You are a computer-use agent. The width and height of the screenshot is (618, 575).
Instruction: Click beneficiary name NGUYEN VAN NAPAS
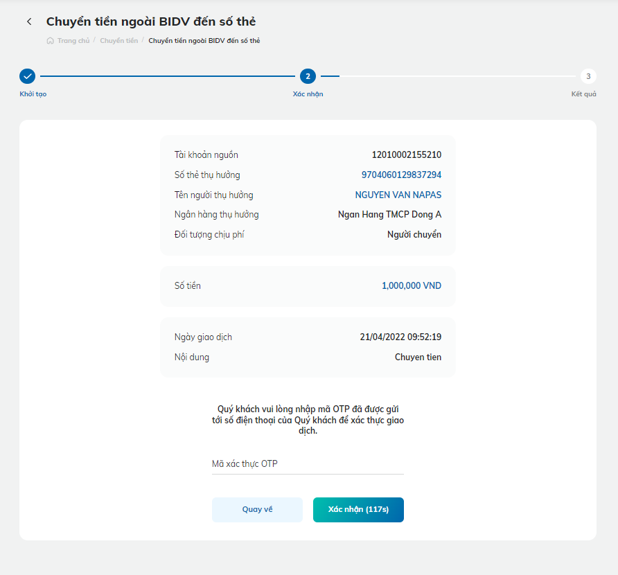tap(398, 195)
